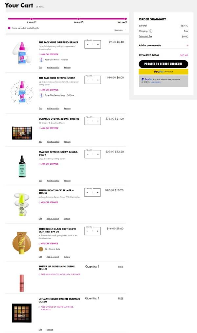
Task: Expand the Add a promo code section
Action: coord(150,45)
